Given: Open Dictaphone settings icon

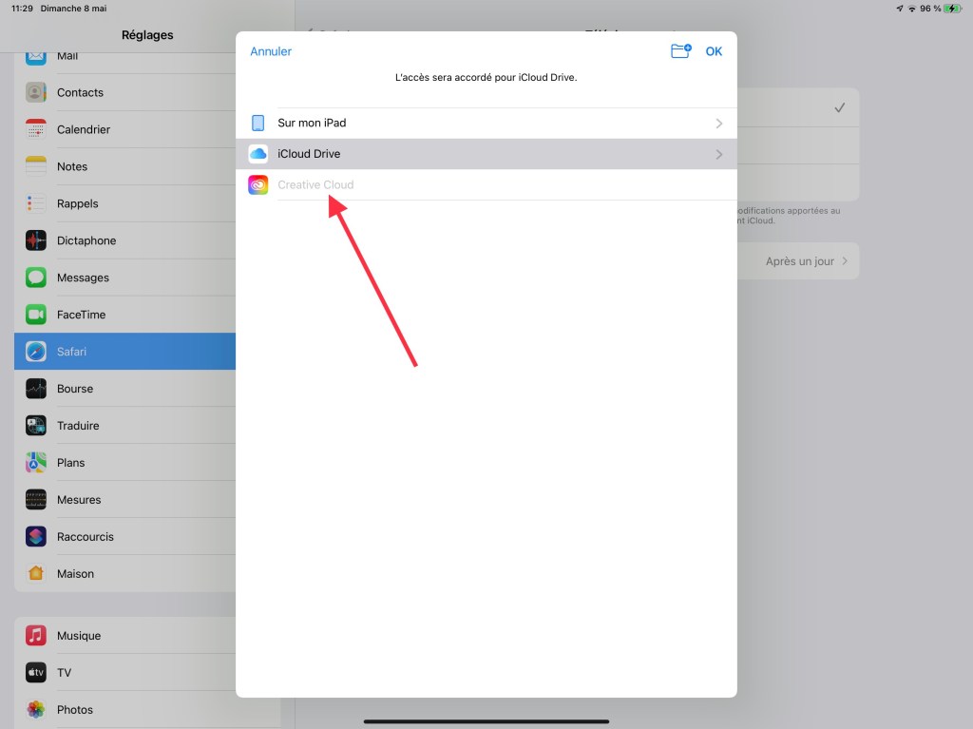Looking at the screenshot, I should pos(36,240).
